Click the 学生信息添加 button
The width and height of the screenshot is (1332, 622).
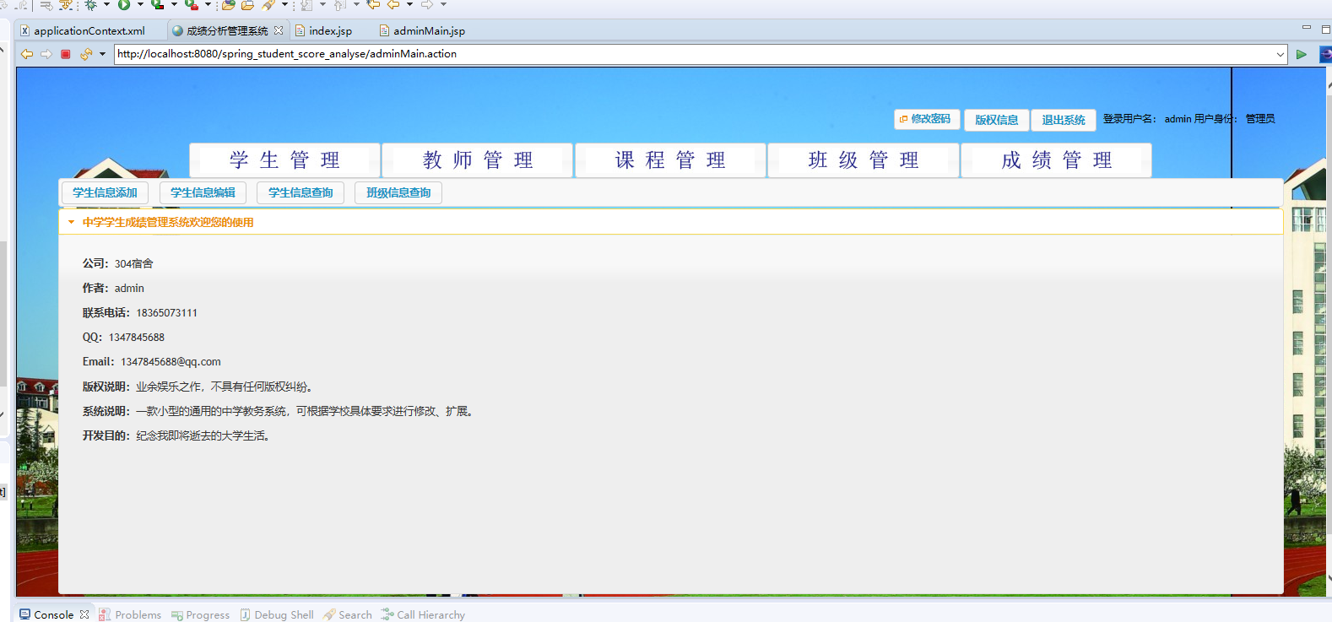click(105, 192)
